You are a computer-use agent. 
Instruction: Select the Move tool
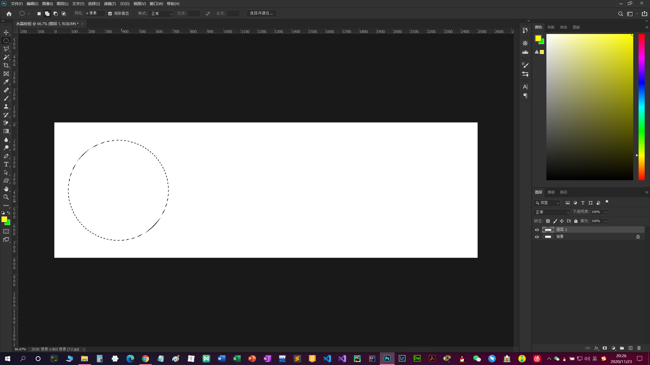(x=6, y=32)
